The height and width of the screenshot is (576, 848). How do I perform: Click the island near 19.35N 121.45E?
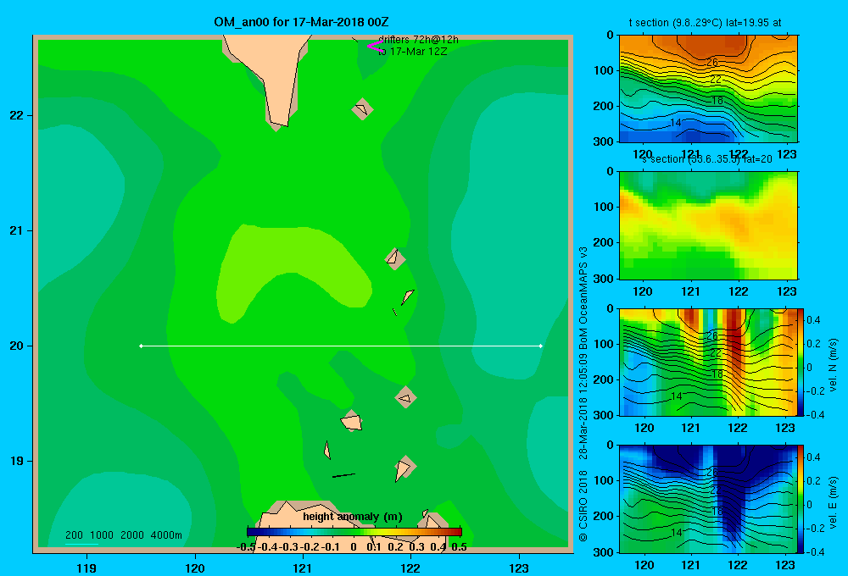click(352, 420)
